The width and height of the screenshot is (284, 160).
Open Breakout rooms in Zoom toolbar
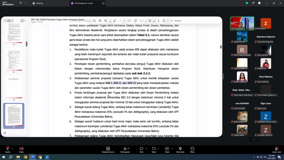[108, 149]
